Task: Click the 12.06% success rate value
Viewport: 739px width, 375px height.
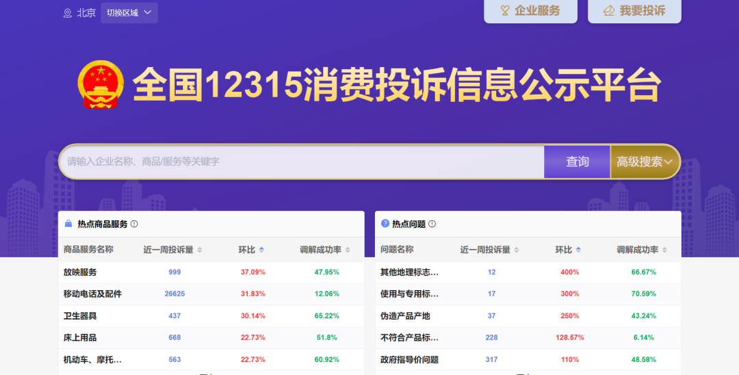Action: tap(326, 294)
